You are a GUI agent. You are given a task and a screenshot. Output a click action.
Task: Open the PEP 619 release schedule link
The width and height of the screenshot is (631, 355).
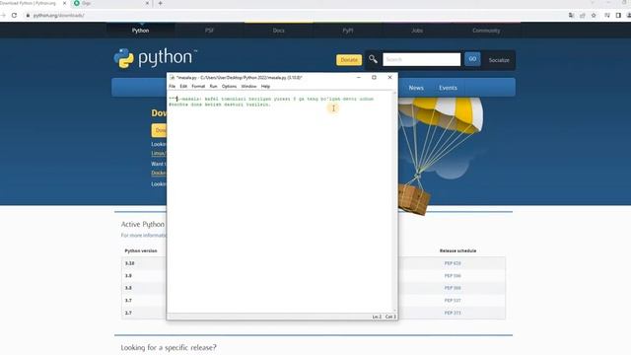(453, 263)
